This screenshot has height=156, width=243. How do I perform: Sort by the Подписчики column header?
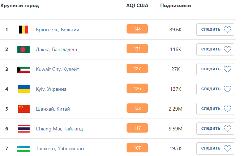coord(176,6)
